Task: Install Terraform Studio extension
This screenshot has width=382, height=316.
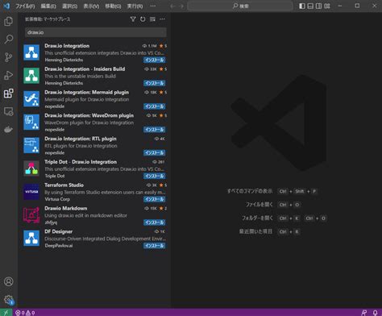Action: pyautogui.click(x=154, y=199)
